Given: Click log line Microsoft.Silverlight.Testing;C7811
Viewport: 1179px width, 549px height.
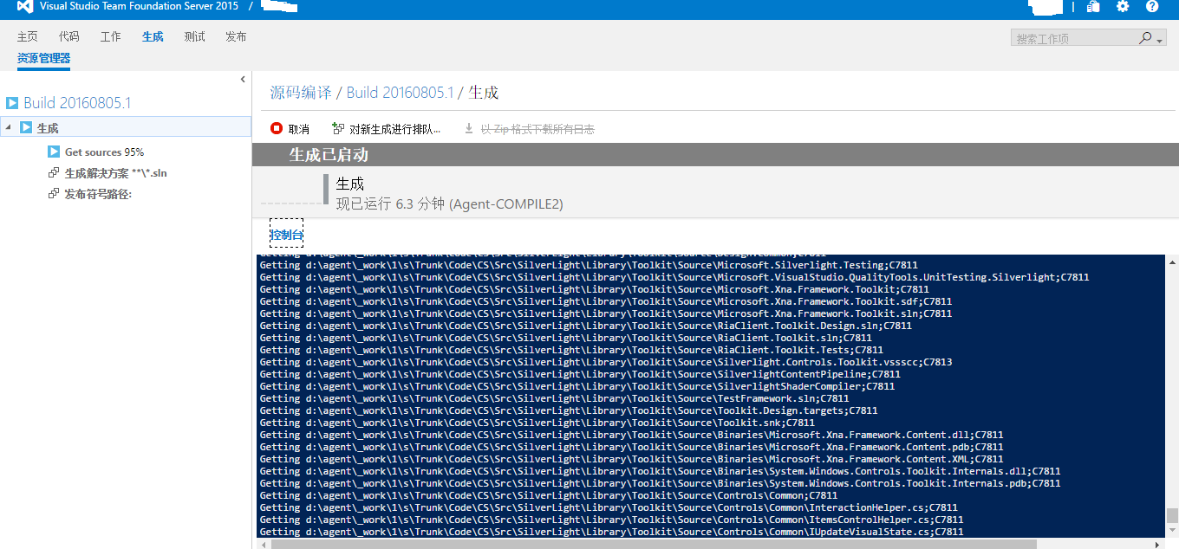Looking at the screenshot, I should point(589,265).
